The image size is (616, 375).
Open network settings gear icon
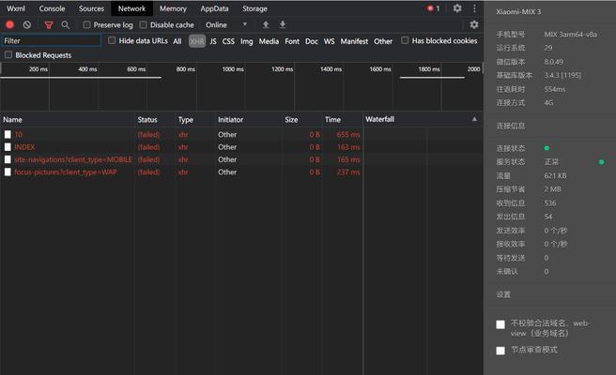click(x=474, y=24)
